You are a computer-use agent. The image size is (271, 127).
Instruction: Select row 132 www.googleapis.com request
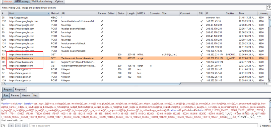coord(135,21)
